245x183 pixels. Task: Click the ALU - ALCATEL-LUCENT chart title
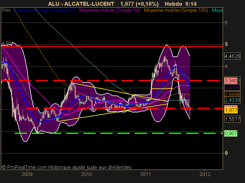81,4
